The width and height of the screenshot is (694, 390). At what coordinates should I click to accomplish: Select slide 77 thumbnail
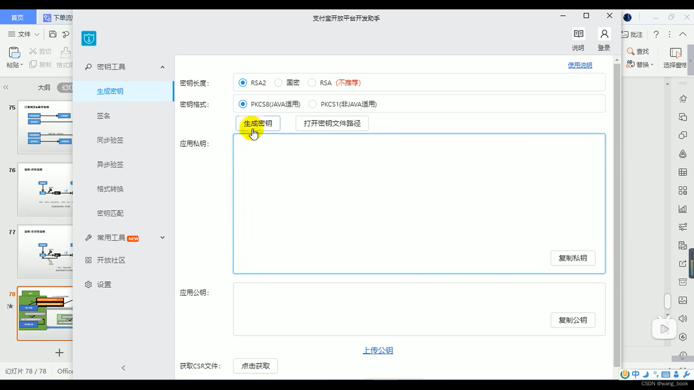pyautogui.click(x=45, y=252)
